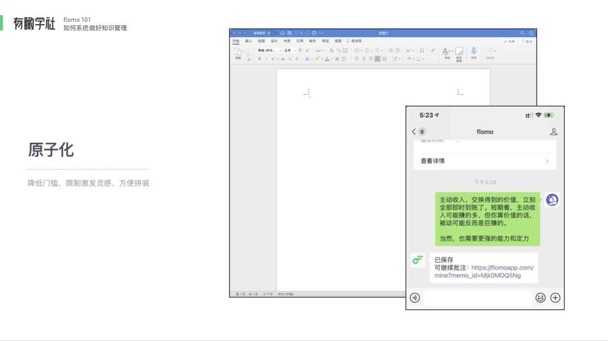Click the 批注 comments button in Word
Viewport: 608px width, 341px height.
(x=526, y=42)
